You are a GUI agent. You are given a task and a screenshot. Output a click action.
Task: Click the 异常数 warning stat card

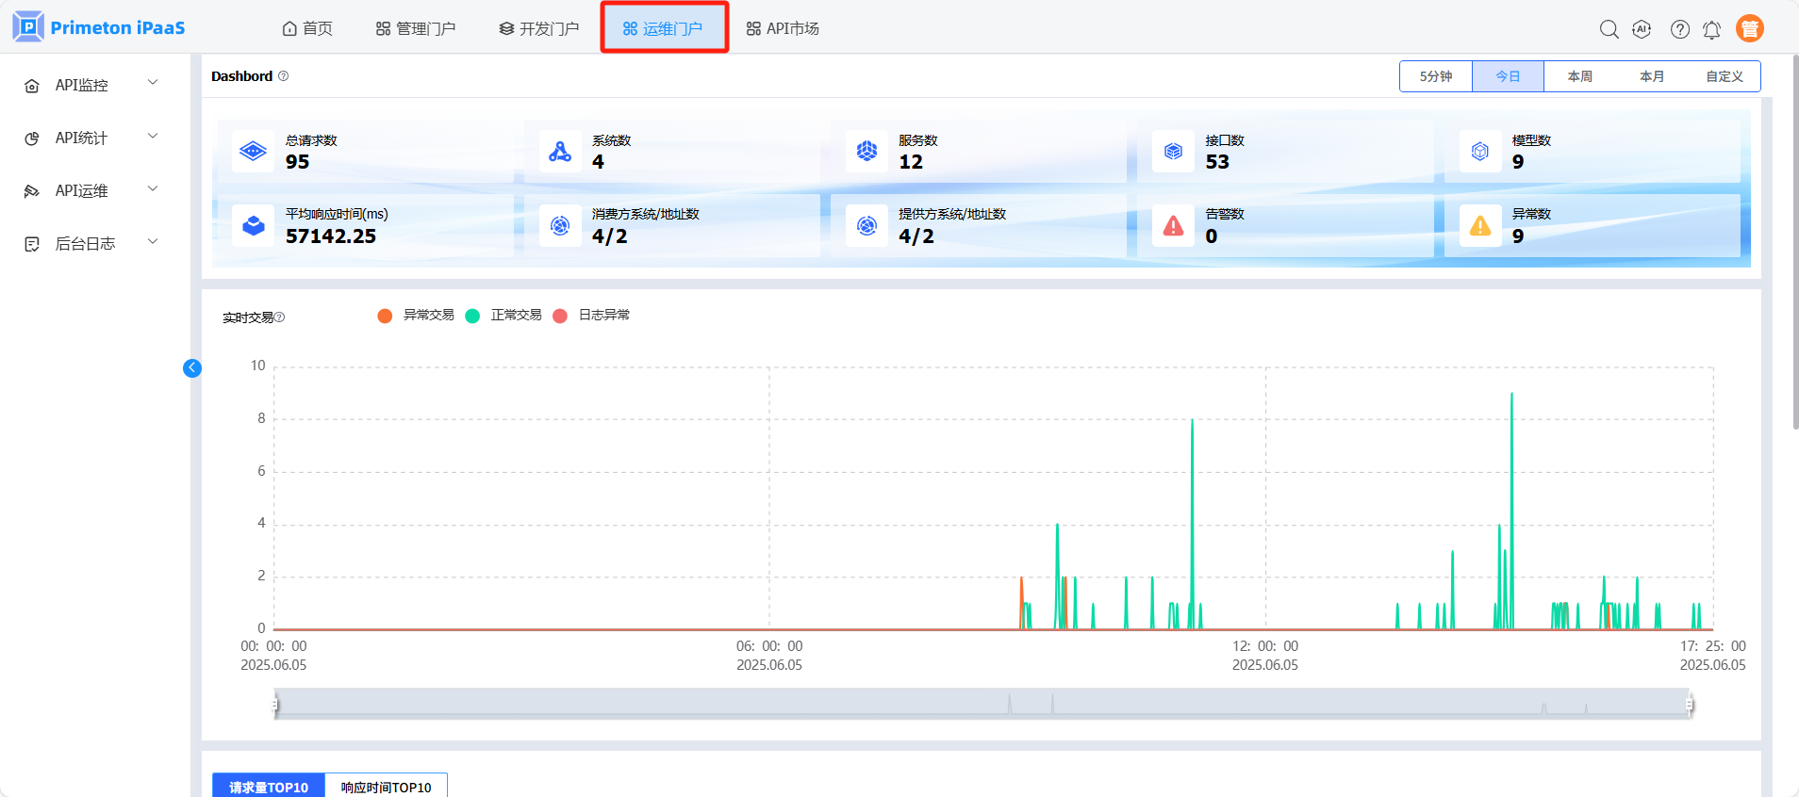tap(1592, 226)
